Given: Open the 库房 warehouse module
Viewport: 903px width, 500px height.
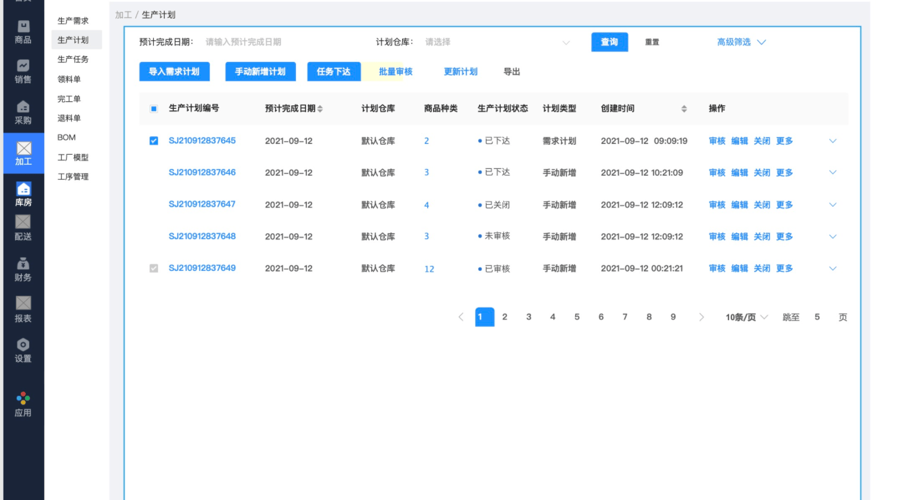Looking at the screenshot, I should click(x=23, y=195).
